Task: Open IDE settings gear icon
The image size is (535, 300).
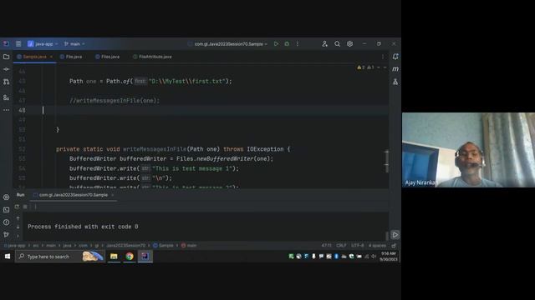Action: 349,44
